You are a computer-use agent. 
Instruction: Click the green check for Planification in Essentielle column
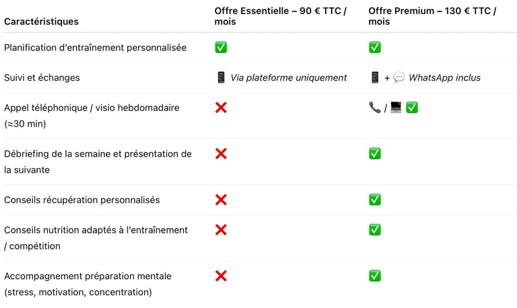point(221,47)
